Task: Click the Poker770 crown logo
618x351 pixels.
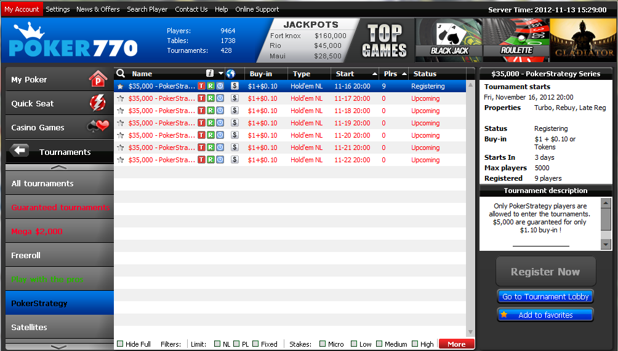Action: 73,40
